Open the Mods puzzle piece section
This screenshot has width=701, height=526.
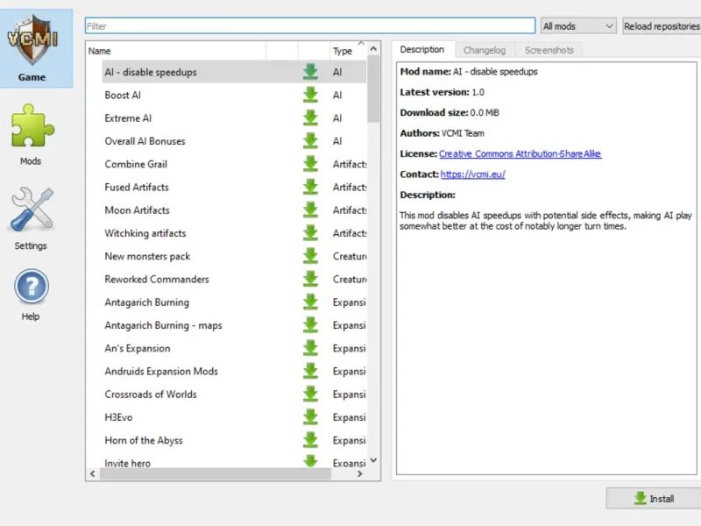tap(32, 134)
